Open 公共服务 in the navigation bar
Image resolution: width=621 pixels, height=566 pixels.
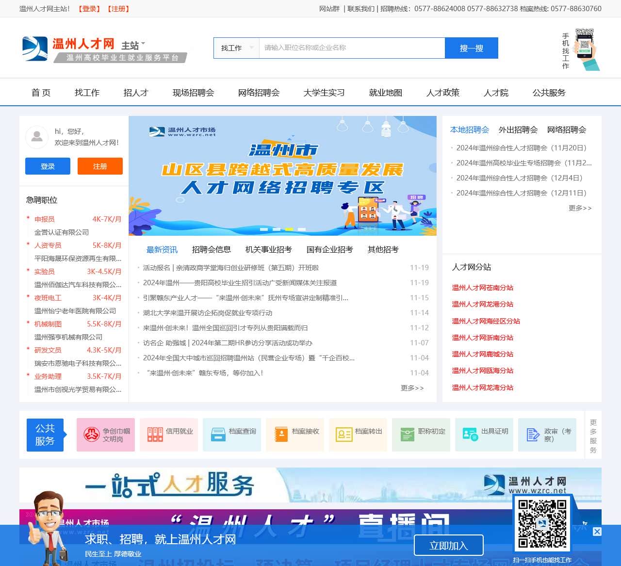[549, 93]
